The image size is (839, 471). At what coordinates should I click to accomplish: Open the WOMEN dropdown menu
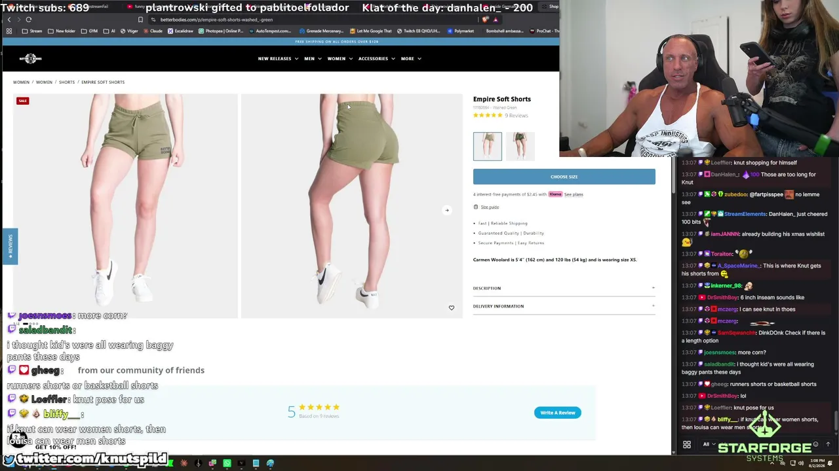[340, 59]
